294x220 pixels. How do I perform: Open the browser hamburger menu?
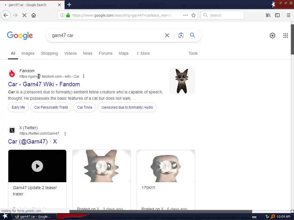(288, 15)
